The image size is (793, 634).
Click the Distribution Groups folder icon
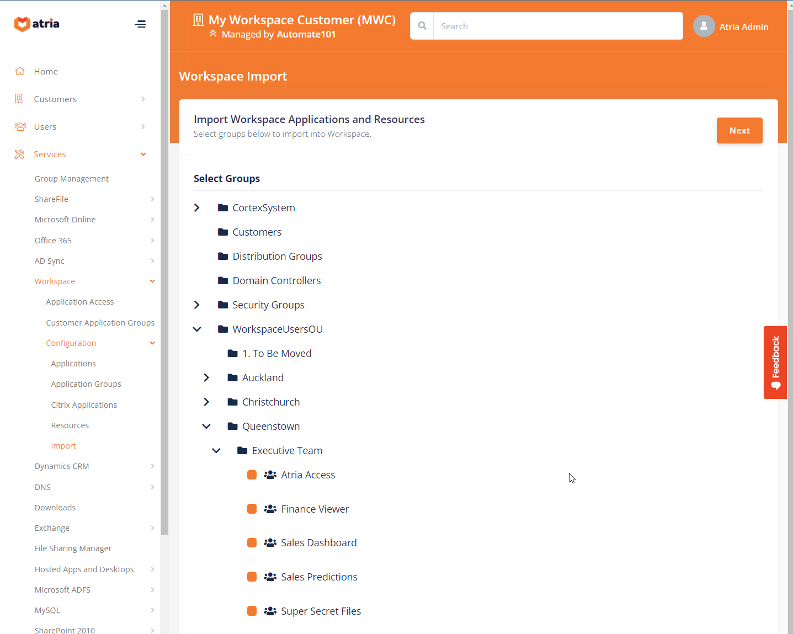pyautogui.click(x=223, y=256)
